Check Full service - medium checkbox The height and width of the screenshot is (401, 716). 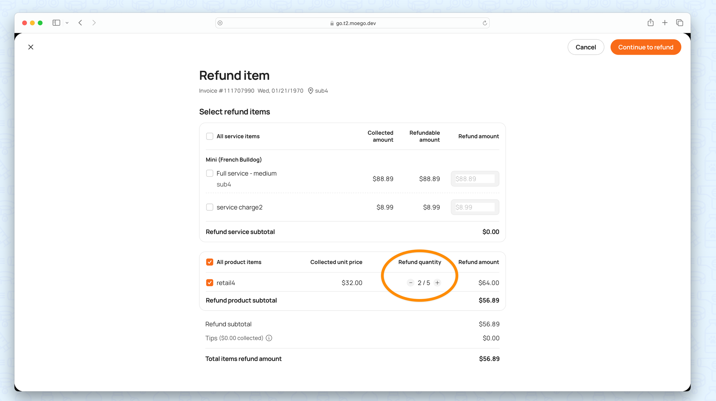pyautogui.click(x=210, y=173)
